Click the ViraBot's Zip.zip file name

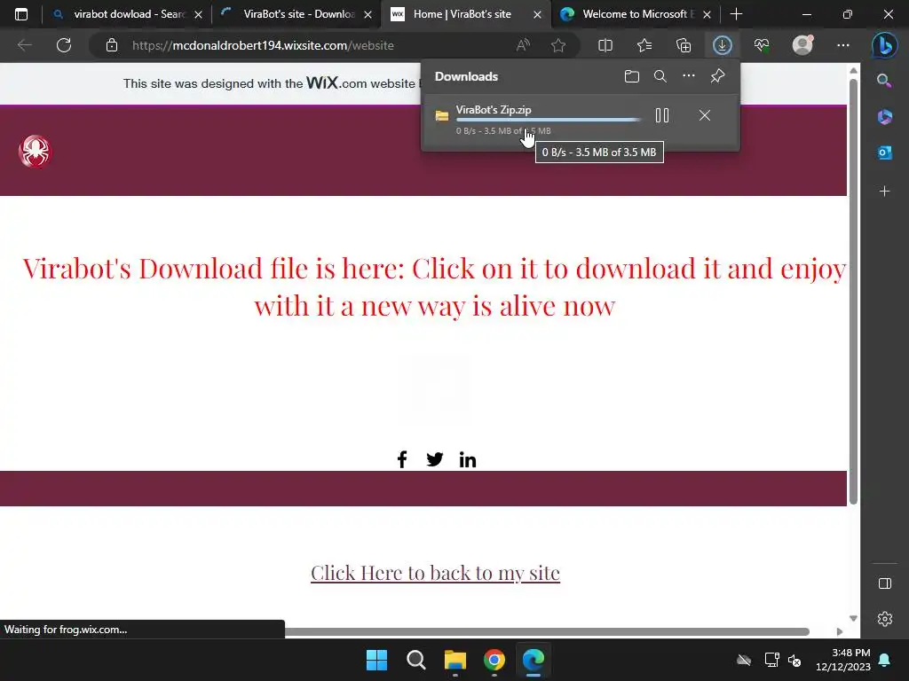coord(494,109)
